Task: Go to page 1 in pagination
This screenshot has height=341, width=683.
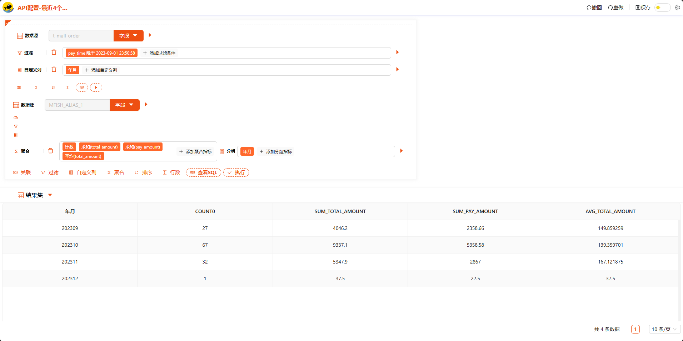Action: point(635,329)
